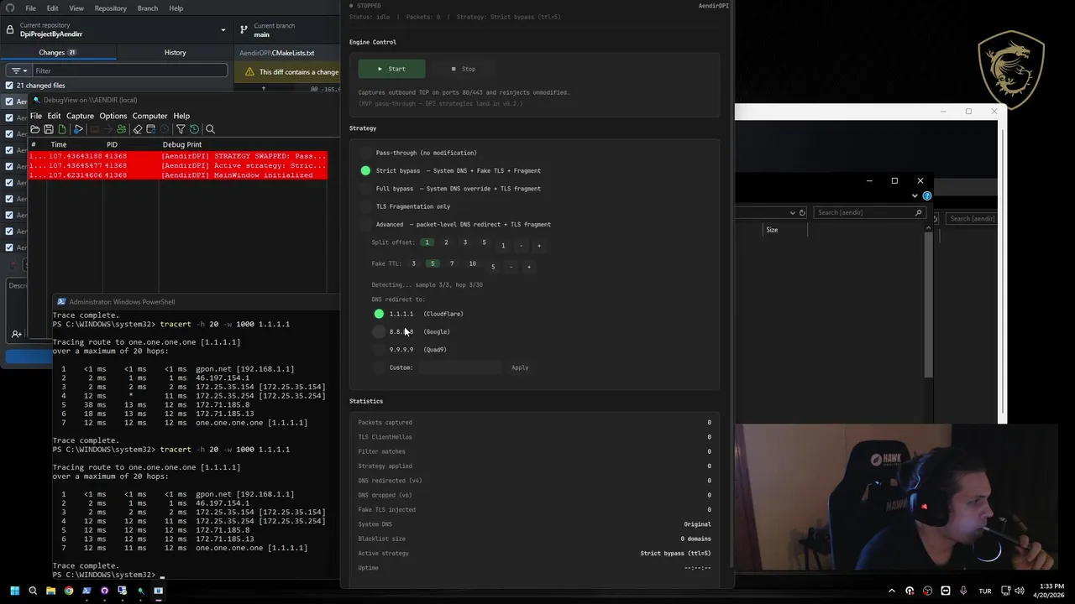The image size is (1075, 604).
Task: Open File Explorer from the taskbar
Action: pos(50,591)
